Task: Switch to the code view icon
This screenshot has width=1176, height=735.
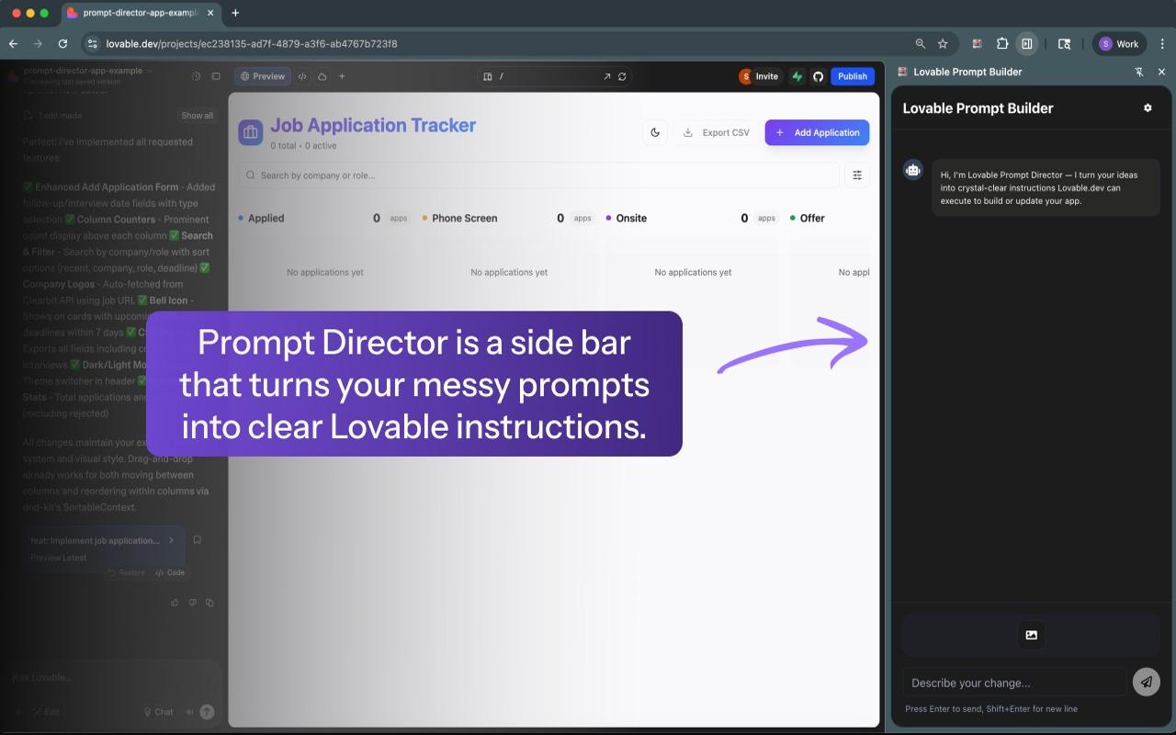Action: (x=302, y=76)
